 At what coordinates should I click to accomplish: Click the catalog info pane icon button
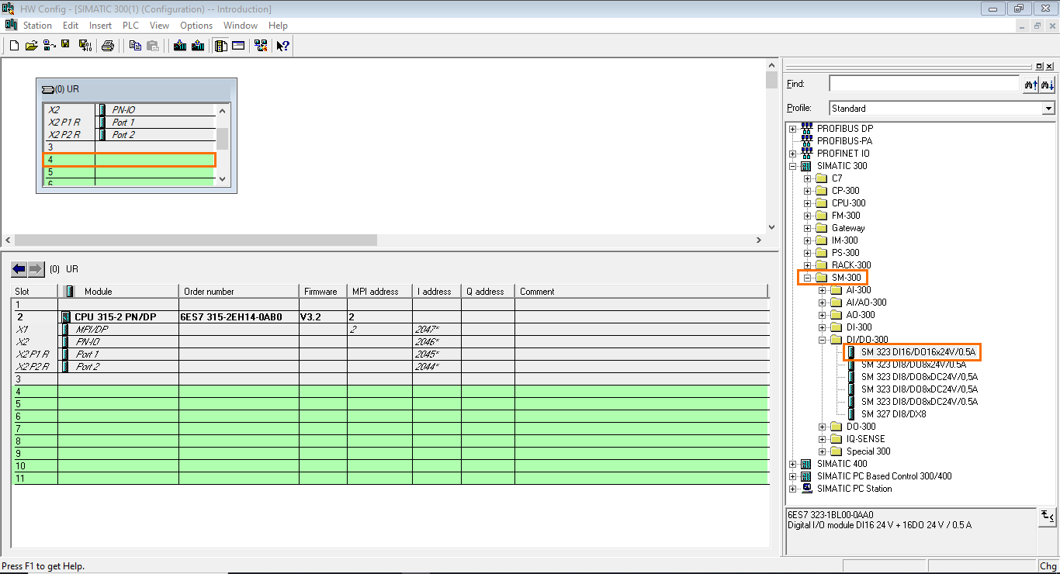(1047, 516)
